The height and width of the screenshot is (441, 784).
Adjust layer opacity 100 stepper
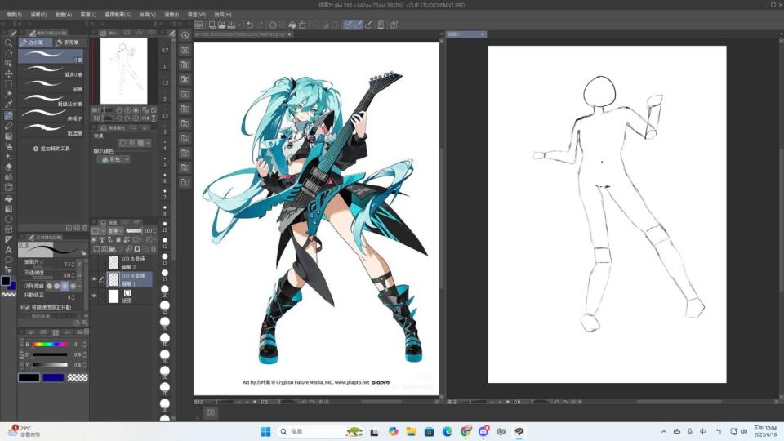[x=154, y=231]
